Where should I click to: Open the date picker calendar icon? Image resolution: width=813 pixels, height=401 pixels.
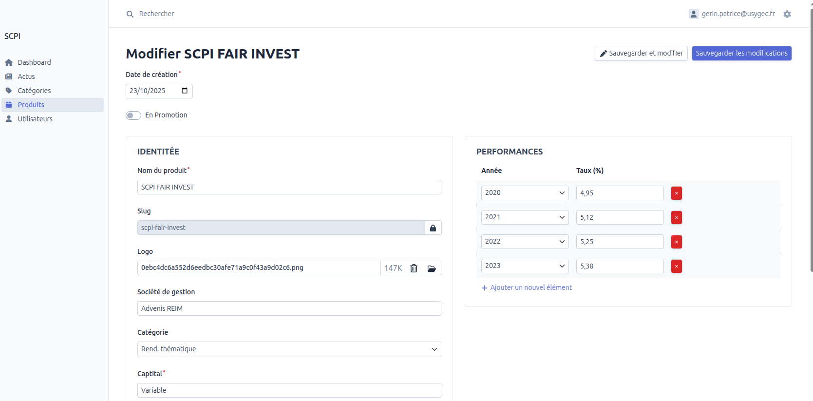(185, 91)
